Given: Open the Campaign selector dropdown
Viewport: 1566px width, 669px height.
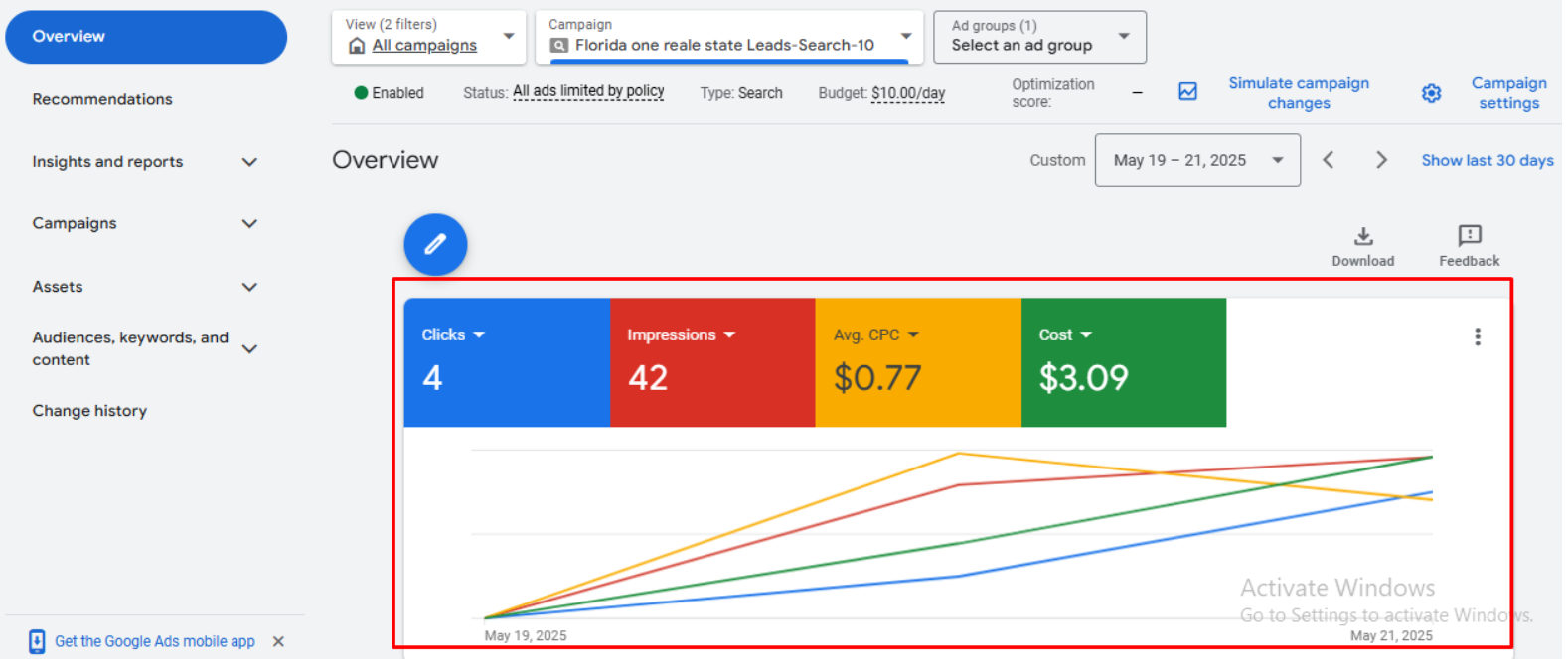Looking at the screenshot, I should coord(729,38).
